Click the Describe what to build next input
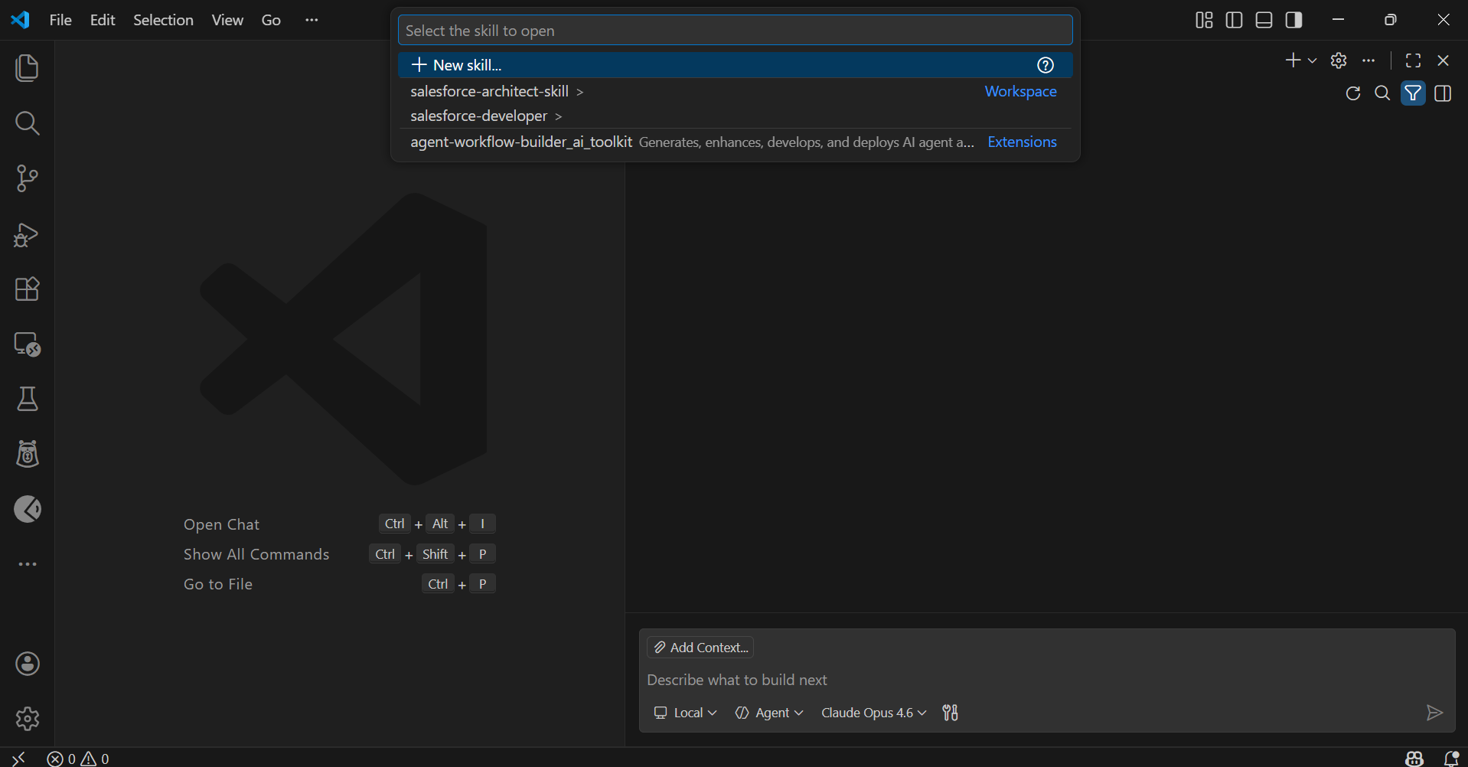Screen dimensions: 1468x767 click(x=1046, y=680)
